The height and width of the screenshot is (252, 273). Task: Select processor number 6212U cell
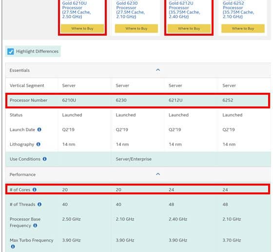[175, 100]
